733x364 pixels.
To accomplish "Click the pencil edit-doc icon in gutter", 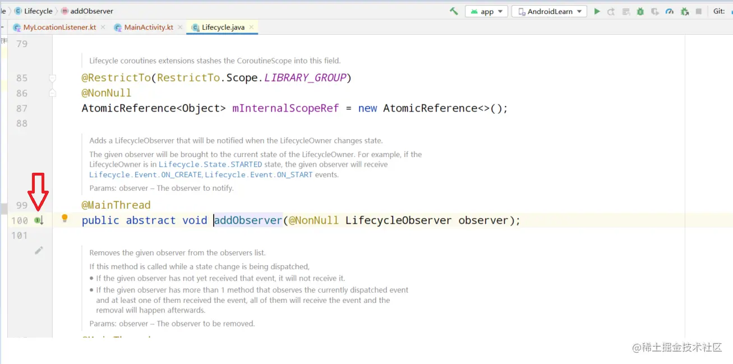I will coord(39,250).
